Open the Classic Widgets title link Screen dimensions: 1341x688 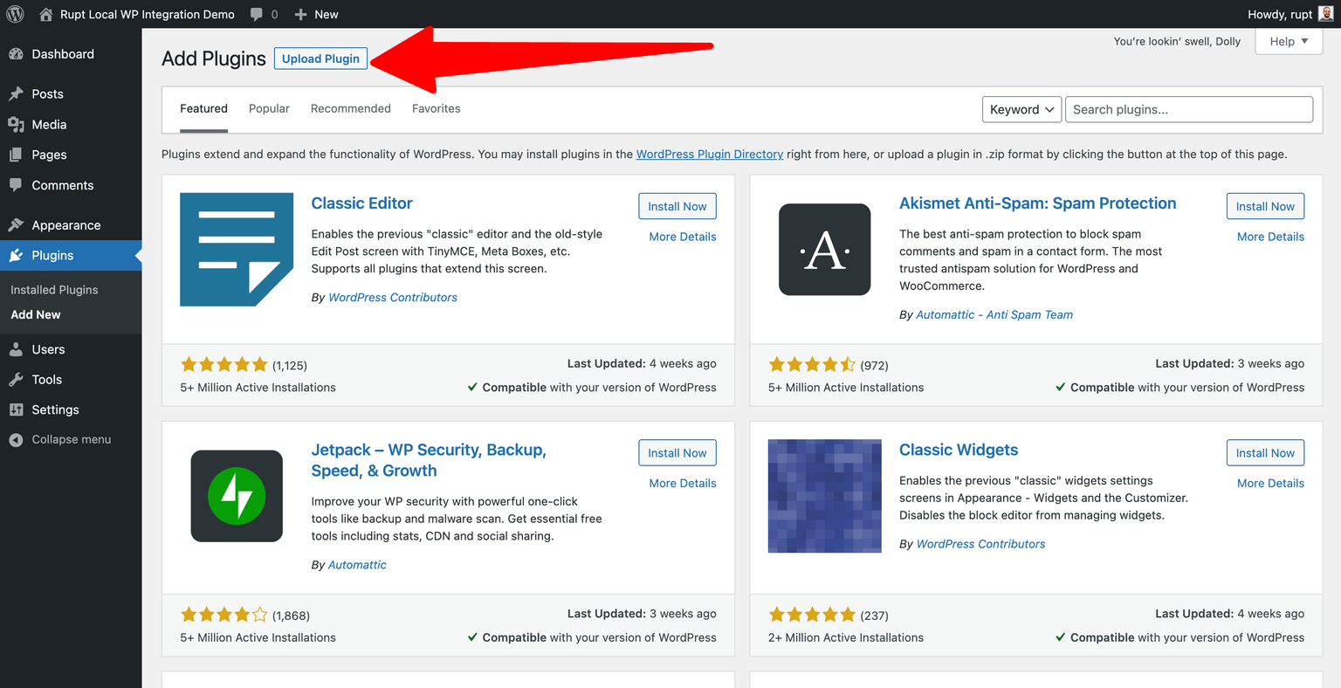pyautogui.click(x=959, y=450)
